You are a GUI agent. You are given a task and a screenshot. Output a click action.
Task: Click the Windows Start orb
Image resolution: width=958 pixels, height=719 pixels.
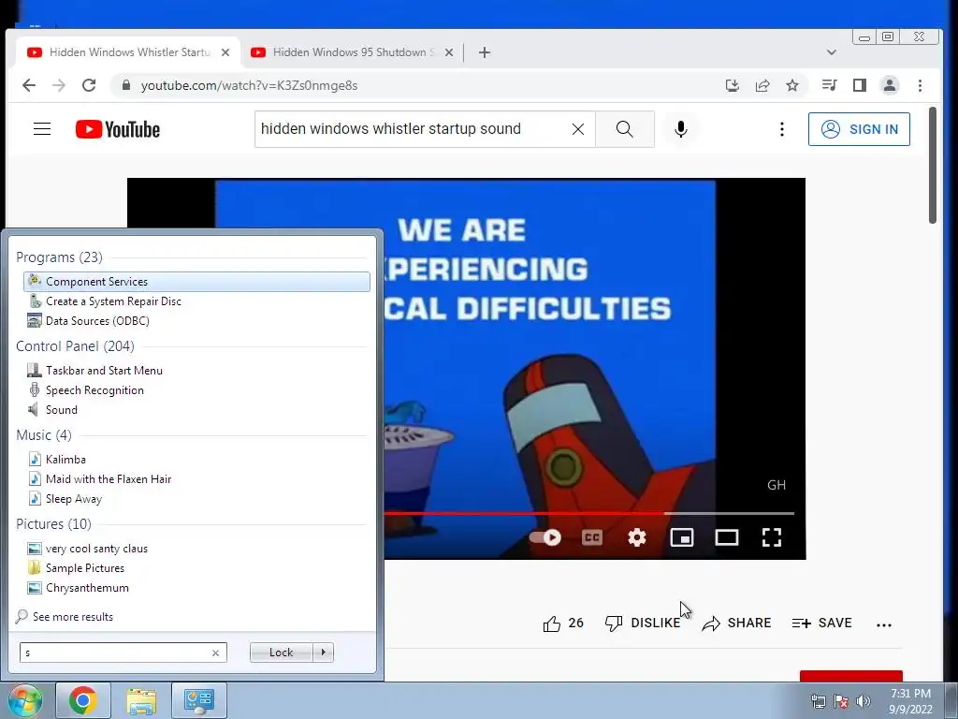coord(24,700)
